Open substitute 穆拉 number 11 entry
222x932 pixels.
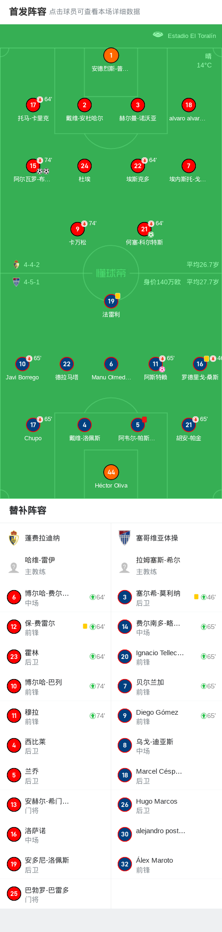(x=56, y=716)
